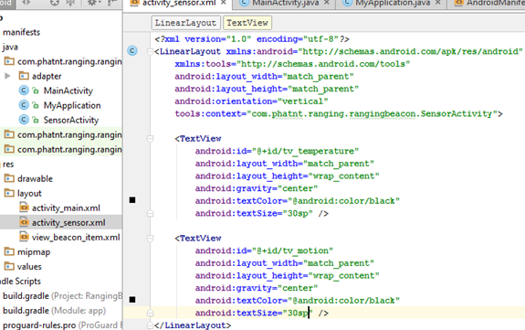Click the drawable folder icon
This screenshot has width=525, height=330.
click(9, 178)
